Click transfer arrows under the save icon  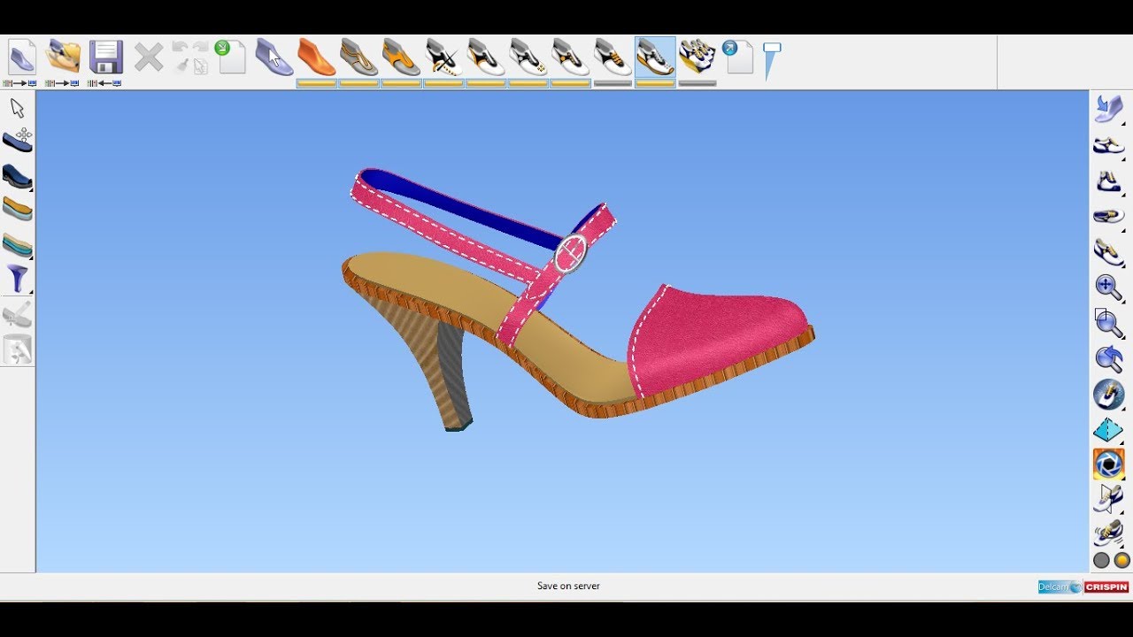104,83
